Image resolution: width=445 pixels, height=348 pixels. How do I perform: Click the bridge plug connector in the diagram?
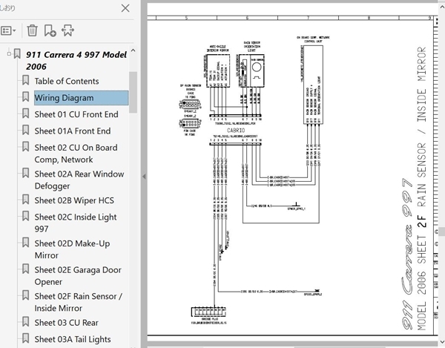click(x=208, y=312)
